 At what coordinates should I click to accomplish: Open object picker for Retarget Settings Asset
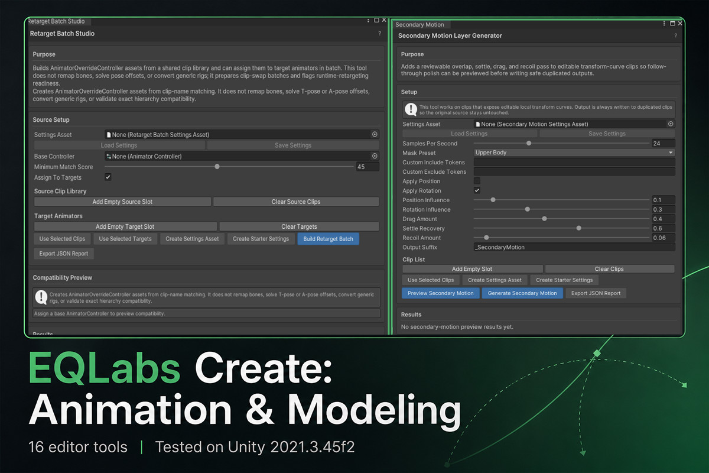(375, 135)
